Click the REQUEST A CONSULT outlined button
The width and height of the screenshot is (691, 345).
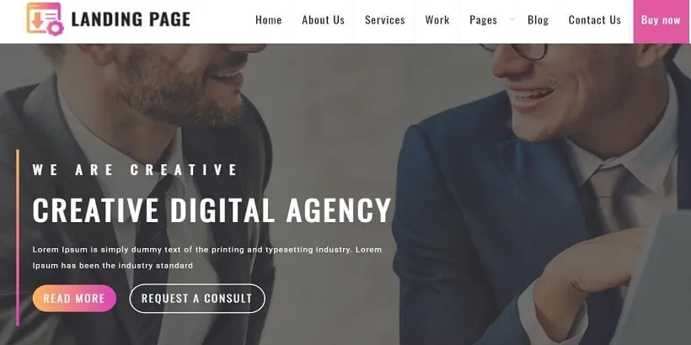pos(197,299)
